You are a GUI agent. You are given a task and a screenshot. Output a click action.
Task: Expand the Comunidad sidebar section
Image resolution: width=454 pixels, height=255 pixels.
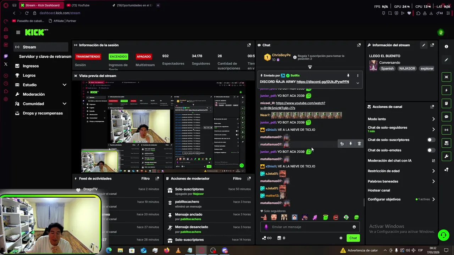[64, 104]
